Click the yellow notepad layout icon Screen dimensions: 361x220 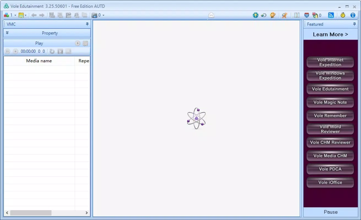(x=21, y=15)
